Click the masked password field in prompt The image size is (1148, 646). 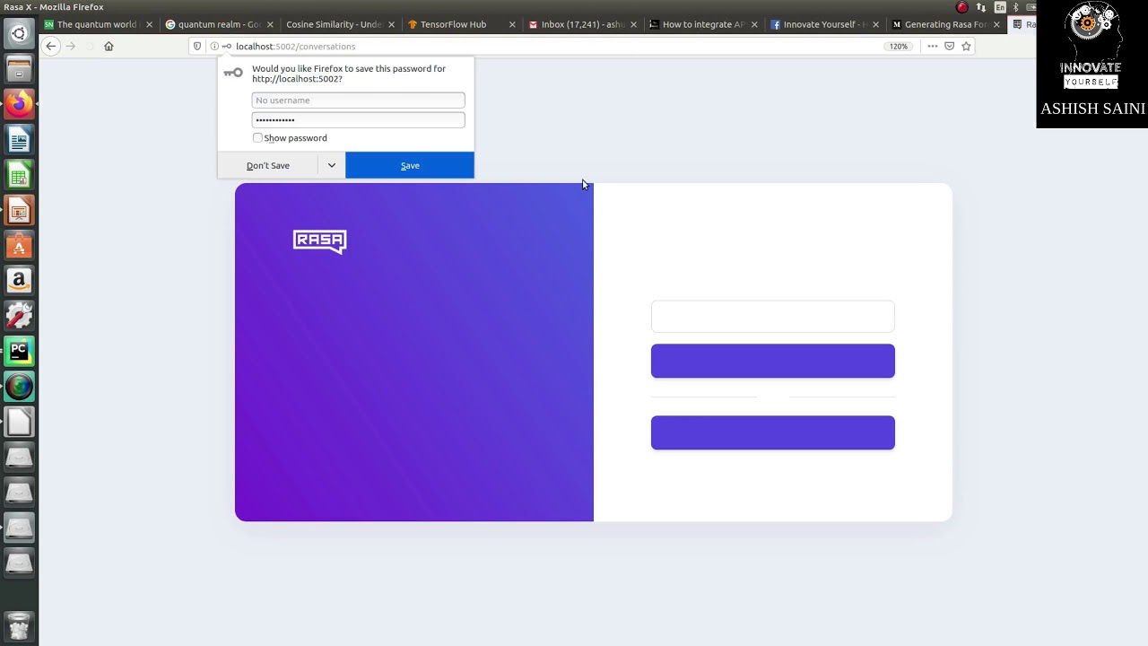(x=358, y=120)
